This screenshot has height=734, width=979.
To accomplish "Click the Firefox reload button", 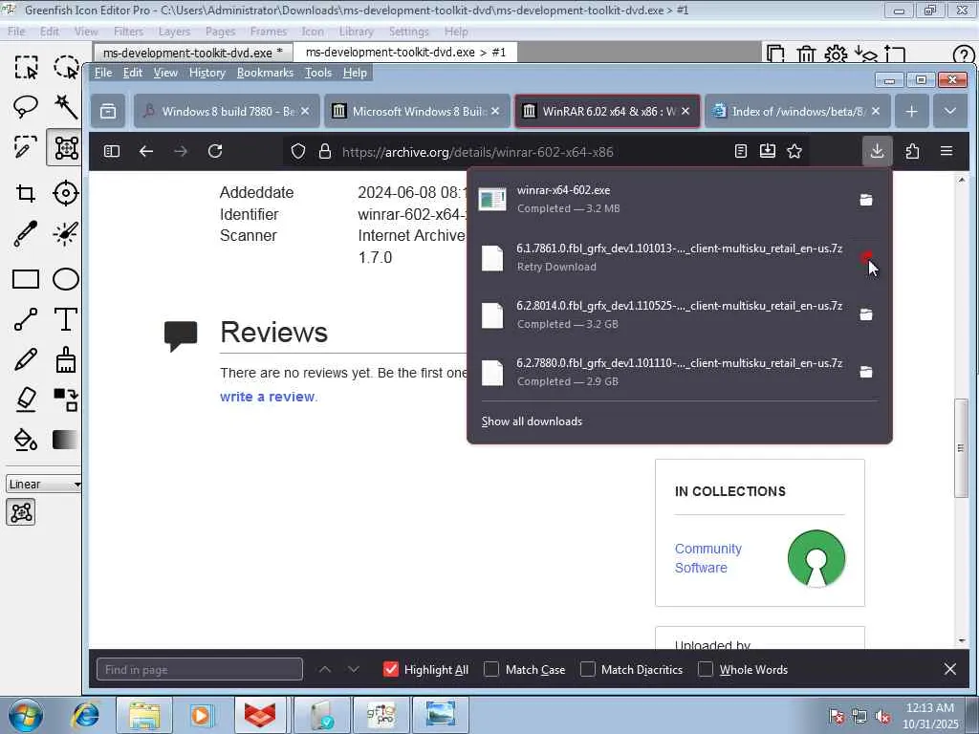I will pyautogui.click(x=215, y=151).
